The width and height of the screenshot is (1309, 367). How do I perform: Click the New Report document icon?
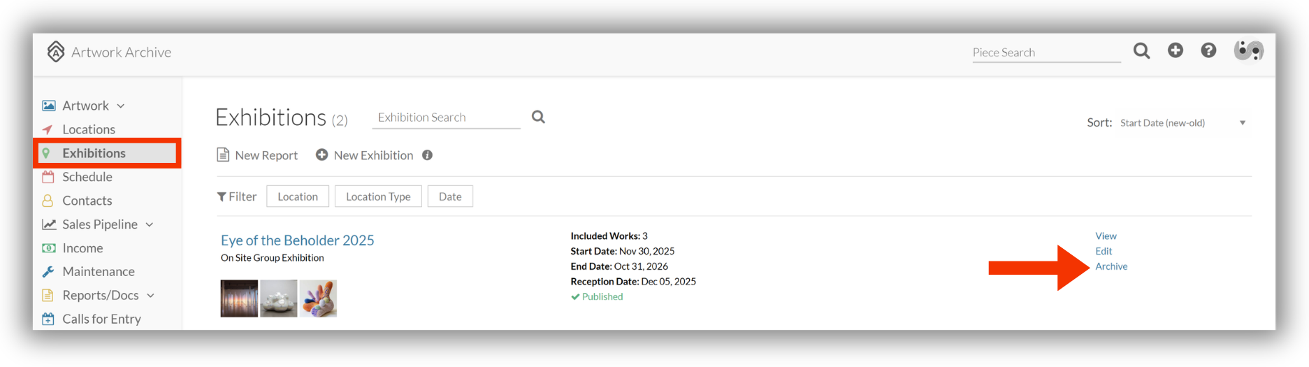pos(223,154)
